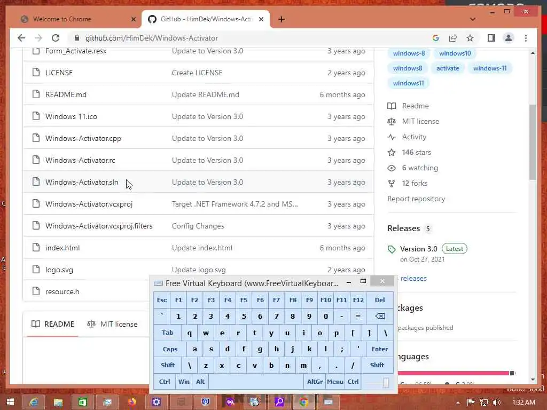This screenshot has height=410, width=547.
Task: Click the windows11 topic tag
Action: point(409,83)
